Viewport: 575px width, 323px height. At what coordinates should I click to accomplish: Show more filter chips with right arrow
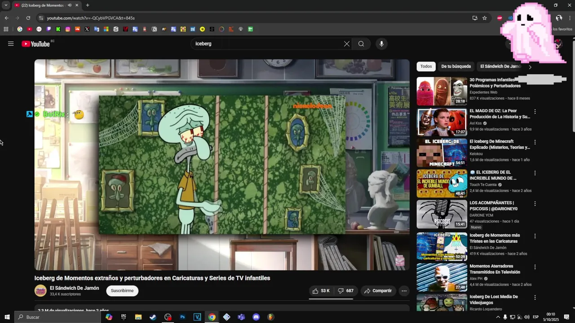tap(530, 67)
